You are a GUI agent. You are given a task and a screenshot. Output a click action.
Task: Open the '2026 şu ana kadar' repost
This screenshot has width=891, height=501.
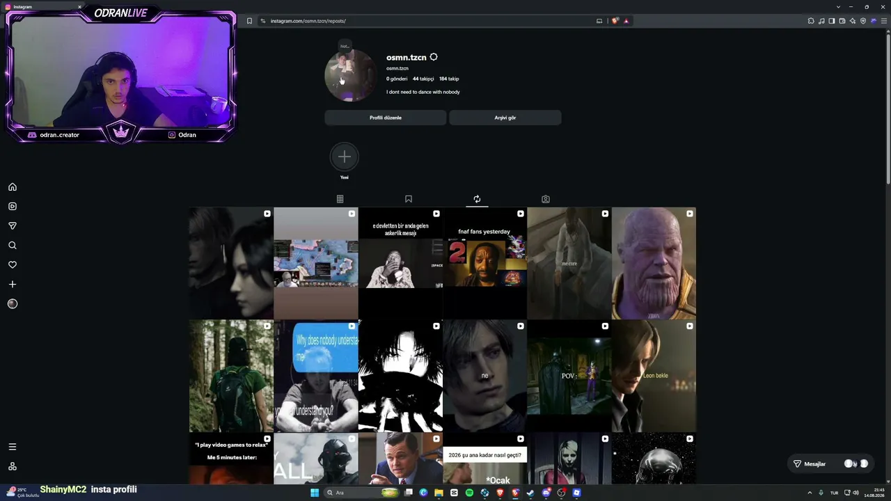click(484, 459)
